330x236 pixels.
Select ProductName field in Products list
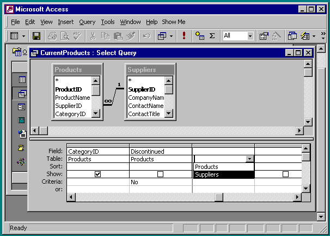point(72,98)
